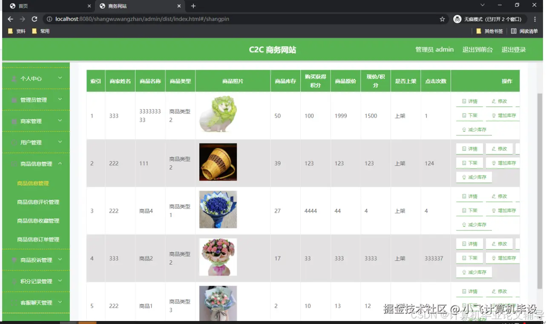This screenshot has width=546, height=324.
Task: Open the 常用 bookmark folder
Action: pos(41,31)
